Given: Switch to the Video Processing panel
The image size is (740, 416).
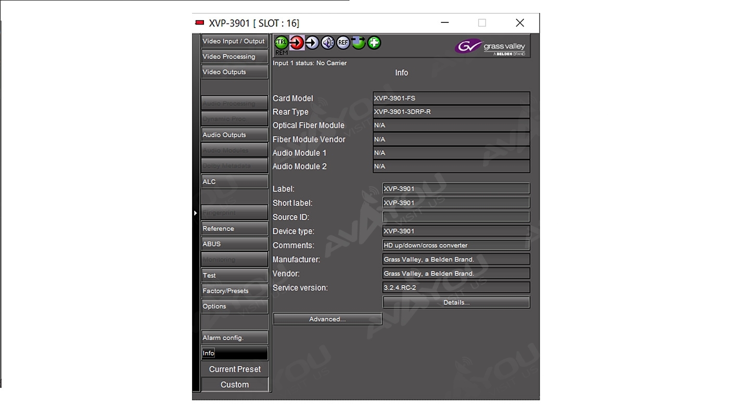Looking at the screenshot, I should click(234, 57).
